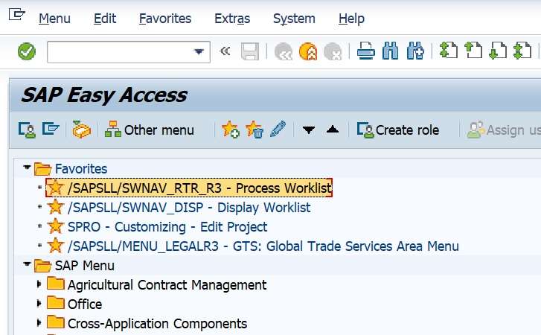Click the star icon beside SPRO
The image size is (541, 335).
pyautogui.click(x=56, y=226)
